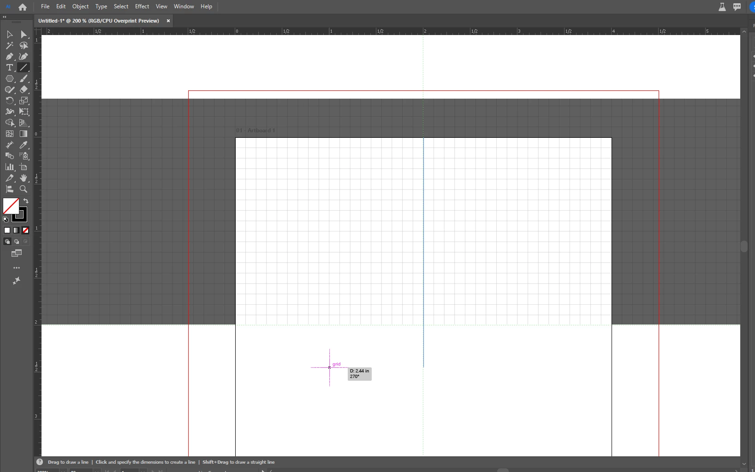Screen dimensions: 755x472
Task: Click the Fill color swatch
Action: coord(11,206)
